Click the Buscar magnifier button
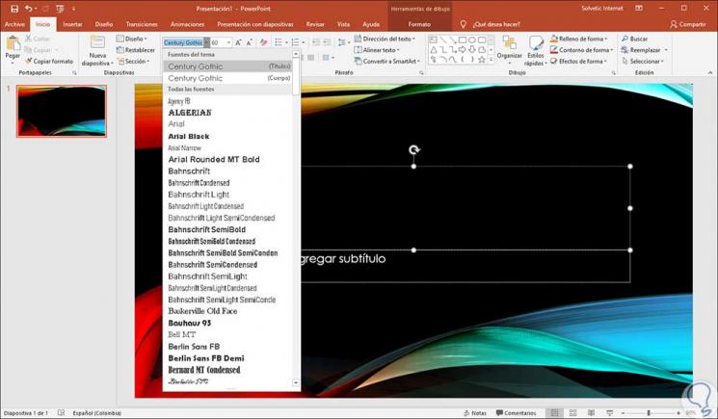This screenshot has width=718, height=419. (635, 39)
